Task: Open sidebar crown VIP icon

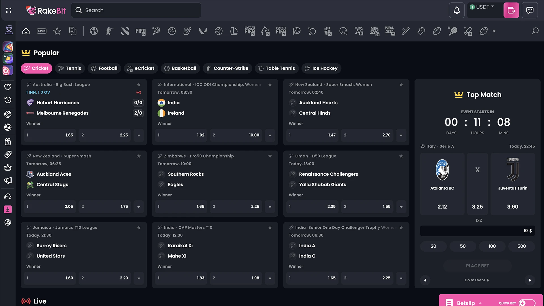Action: [x=8, y=167]
